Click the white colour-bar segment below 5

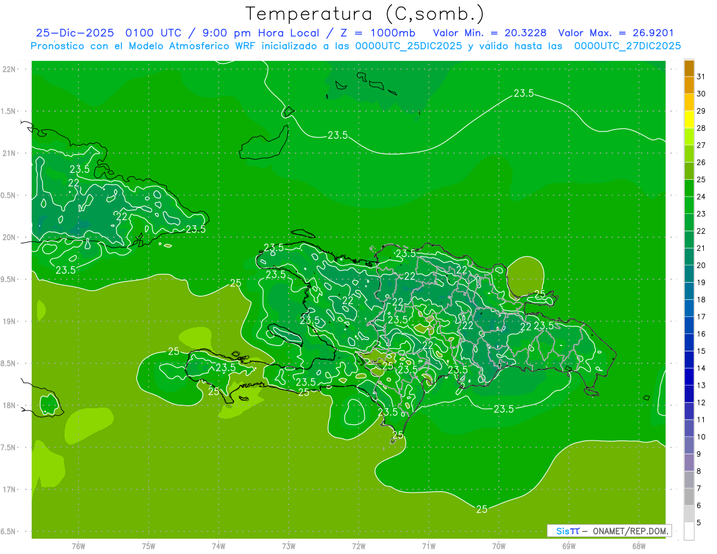689,531
